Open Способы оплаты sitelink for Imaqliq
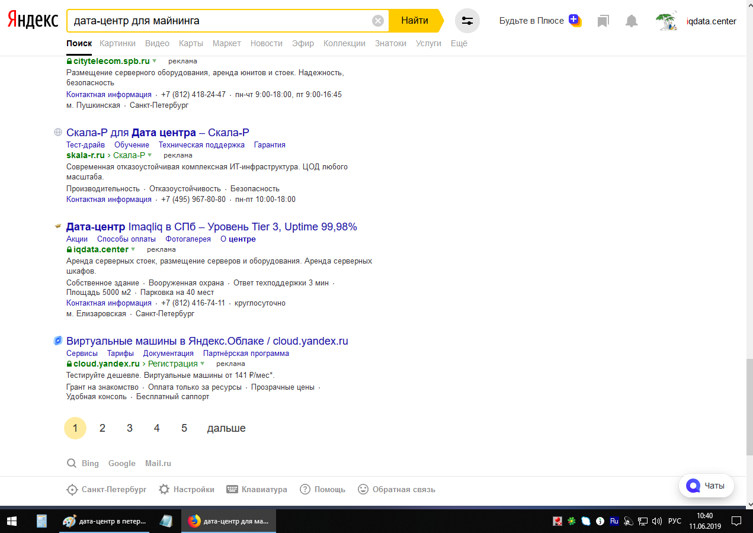The width and height of the screenshot is (753, 533). coord(126,239)
